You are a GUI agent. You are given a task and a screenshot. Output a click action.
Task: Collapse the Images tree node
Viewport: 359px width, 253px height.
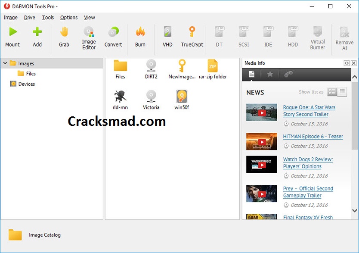pos(5,63)
